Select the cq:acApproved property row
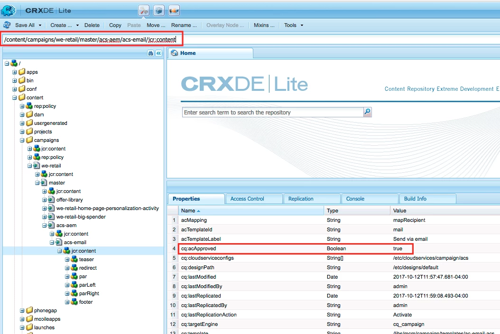Viewport: 500px width, 334px height. click(x=334, y=248)
